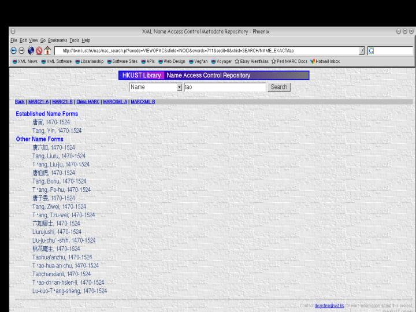This screenshot has height=312, width=416.
Task: Follow the MARC21-A link
Action: (39, 102)
